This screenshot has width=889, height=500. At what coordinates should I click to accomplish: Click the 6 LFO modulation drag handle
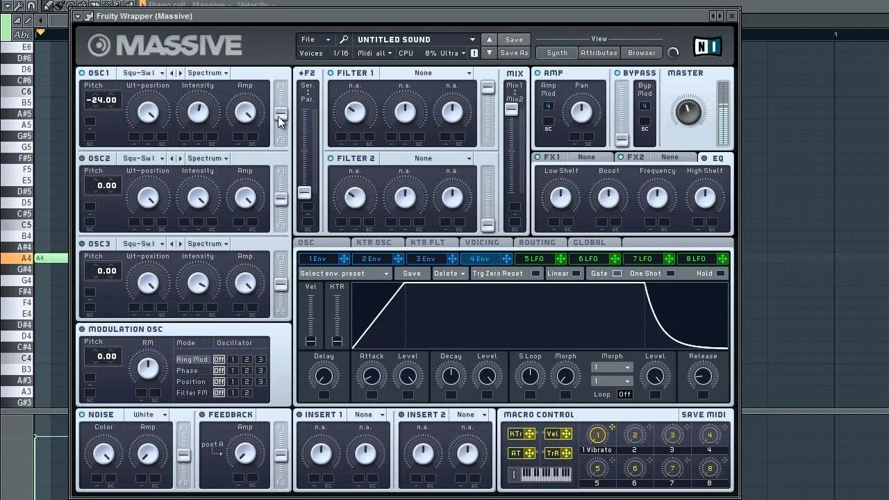tap(615, 258)
